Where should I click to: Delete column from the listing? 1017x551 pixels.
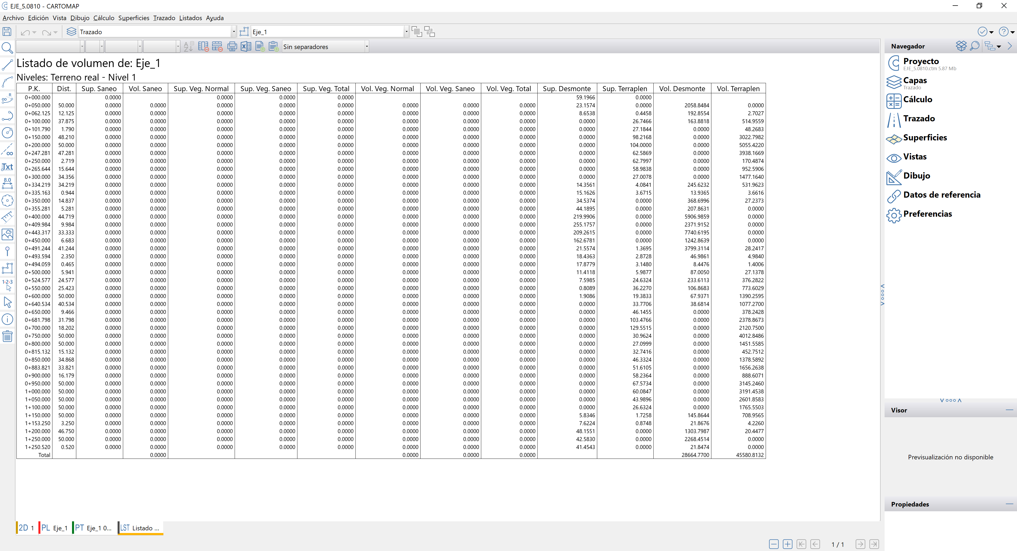click(x=203, y=47)
